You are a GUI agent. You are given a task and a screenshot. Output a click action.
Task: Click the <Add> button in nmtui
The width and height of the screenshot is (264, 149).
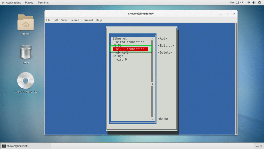click(x=162, y=38)
